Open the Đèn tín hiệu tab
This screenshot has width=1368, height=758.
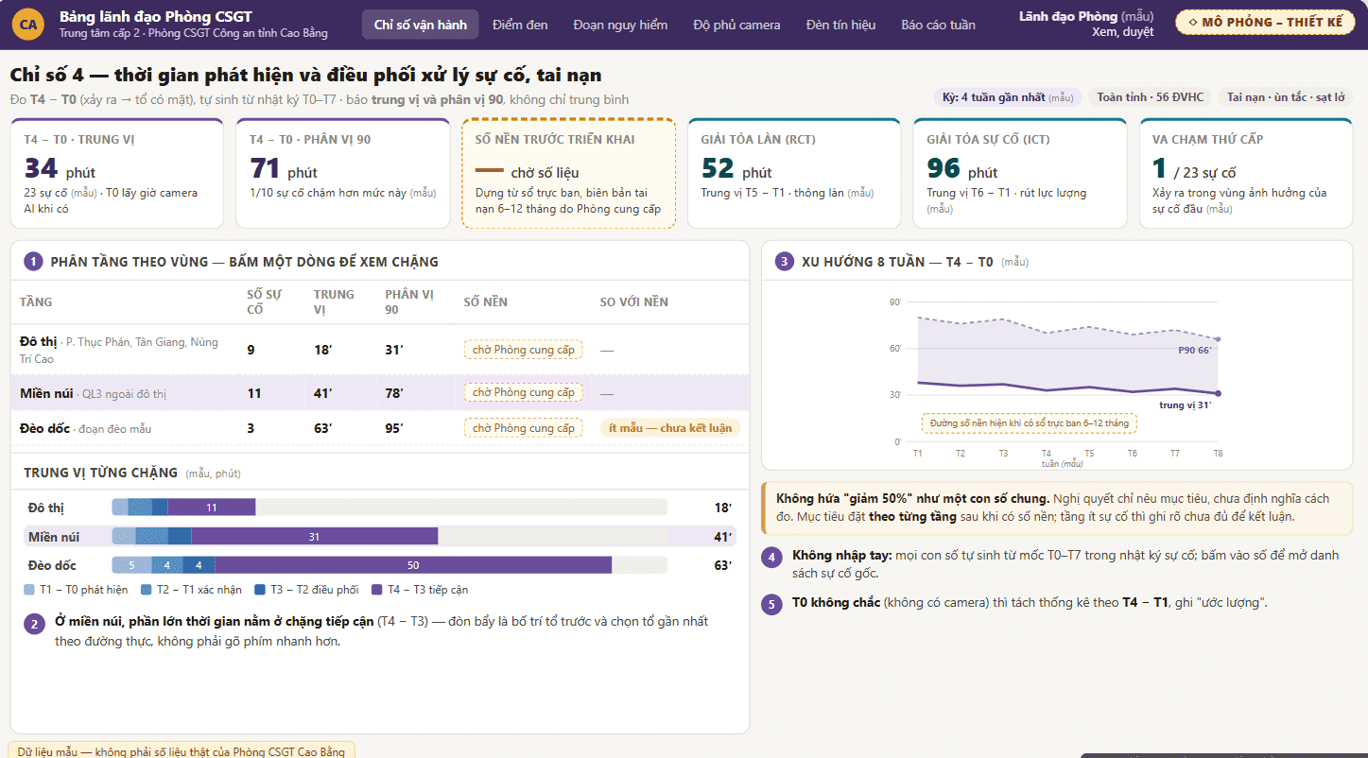pos(840,25)
